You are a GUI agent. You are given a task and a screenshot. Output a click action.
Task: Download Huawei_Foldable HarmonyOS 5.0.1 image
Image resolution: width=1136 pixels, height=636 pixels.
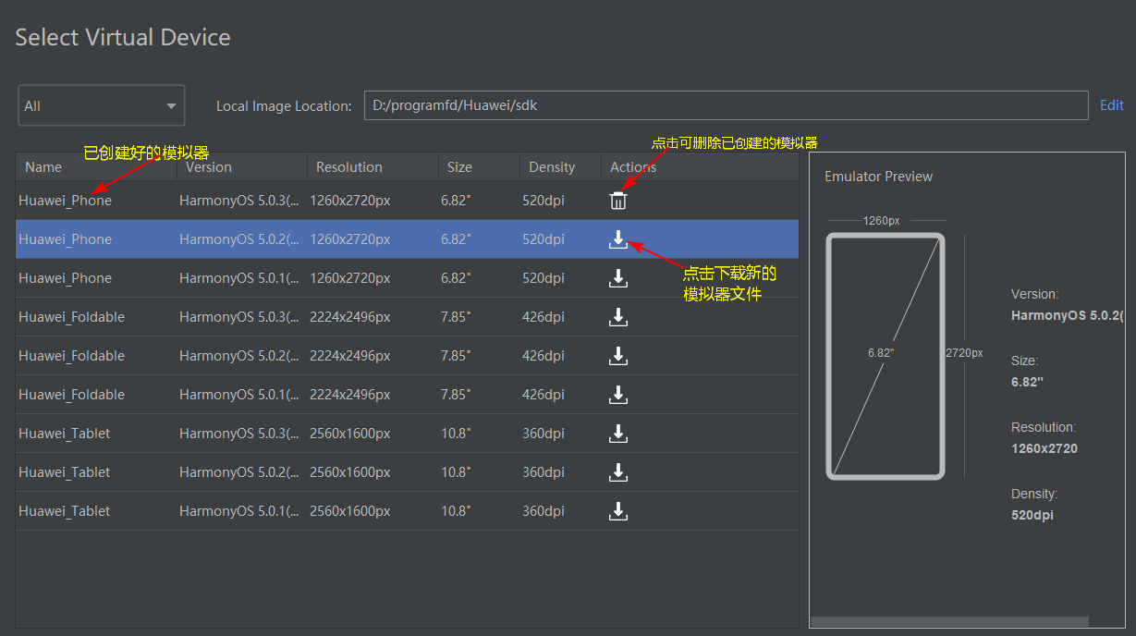[x=618, y=395]
